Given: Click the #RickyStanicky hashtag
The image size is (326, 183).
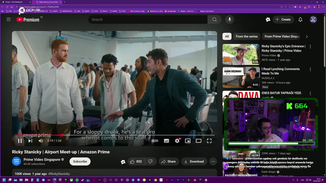Looking at the screenshot, I should click(59, 174).
